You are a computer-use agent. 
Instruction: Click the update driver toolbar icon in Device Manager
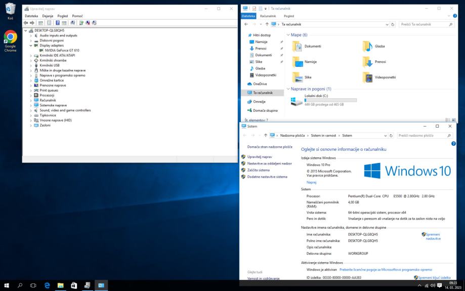[x=81, y=23]
